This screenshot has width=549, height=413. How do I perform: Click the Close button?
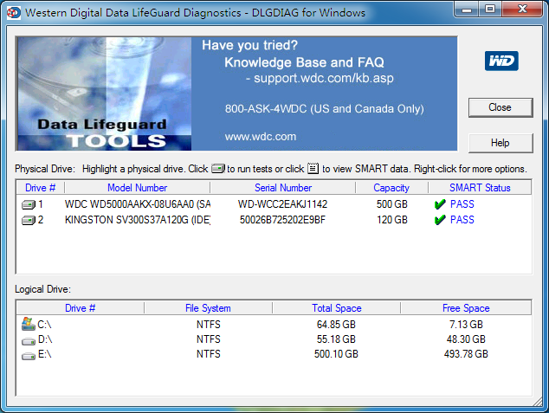(501, 107)
